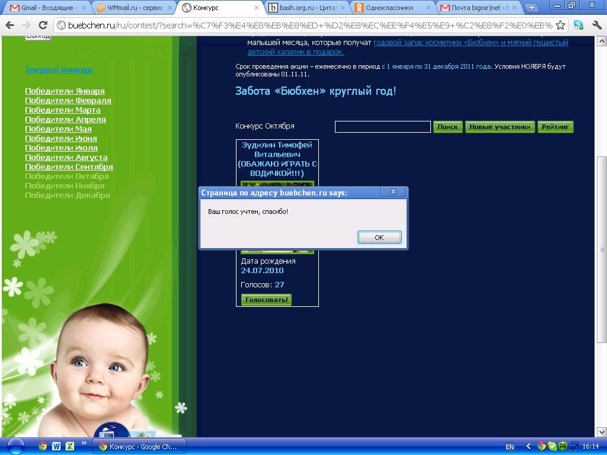The image size is (607, 455).
Task: Close the Почта bigmir)net tab
Action: coord(515,8)
